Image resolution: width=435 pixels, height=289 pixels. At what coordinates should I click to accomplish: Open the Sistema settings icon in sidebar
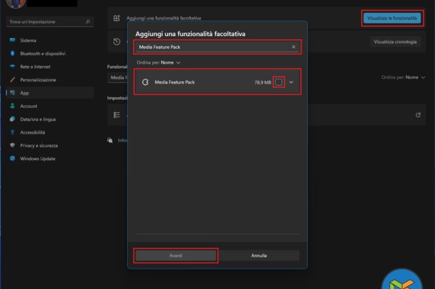[12, 40]
